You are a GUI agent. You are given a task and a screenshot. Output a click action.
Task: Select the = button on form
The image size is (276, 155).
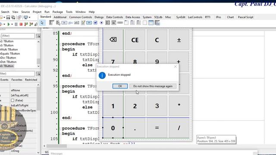click(157, 128)
